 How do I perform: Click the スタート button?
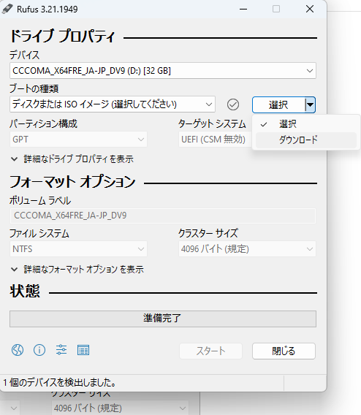pos(210,351)
